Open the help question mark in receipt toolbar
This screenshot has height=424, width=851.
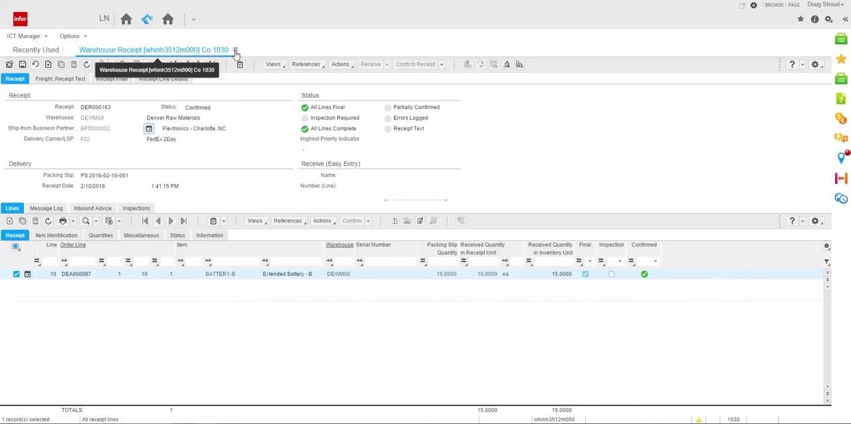(792, 64)
